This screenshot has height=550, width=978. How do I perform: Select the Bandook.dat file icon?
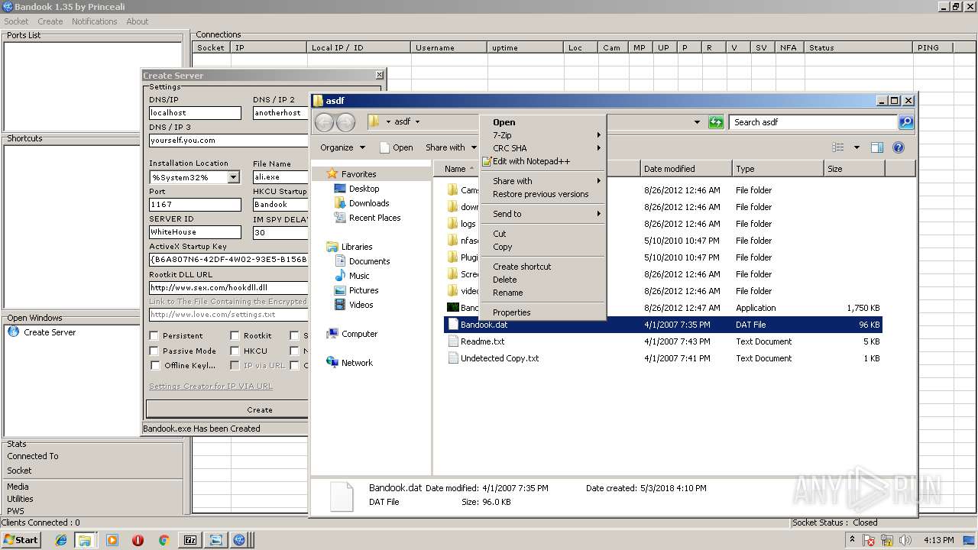click(452, 325)
